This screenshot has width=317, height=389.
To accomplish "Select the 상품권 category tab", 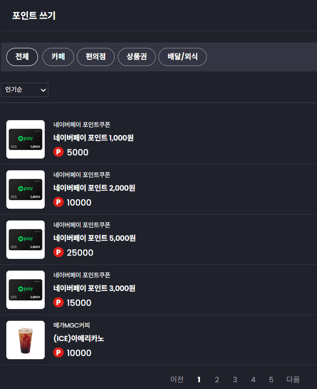I will pyautogui.click(x=137, y=57).
